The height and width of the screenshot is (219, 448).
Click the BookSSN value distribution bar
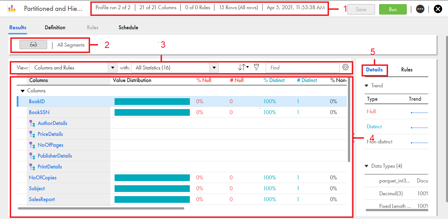152,112
